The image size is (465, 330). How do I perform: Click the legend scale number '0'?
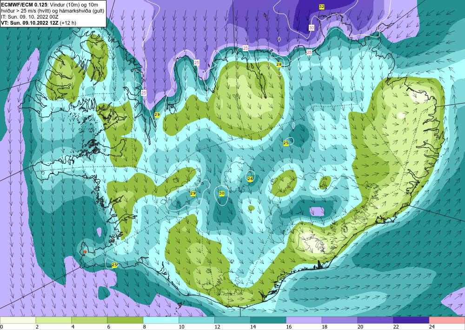2,327
